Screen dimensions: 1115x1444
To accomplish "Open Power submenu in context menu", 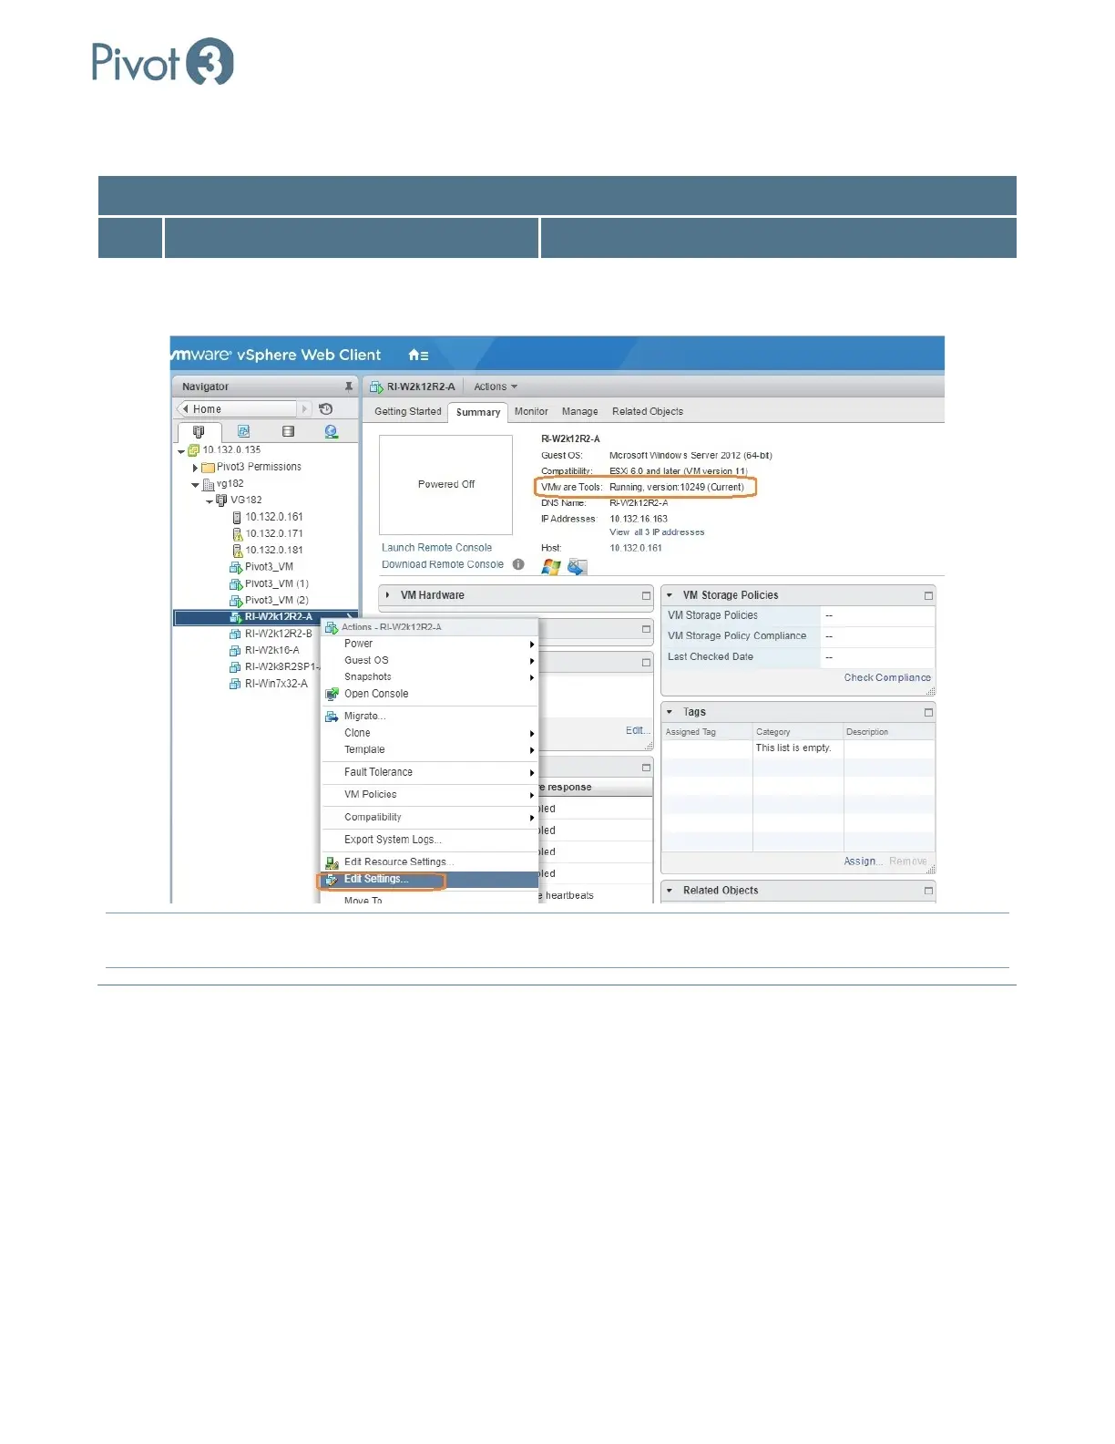I will (x=430, y=644).
